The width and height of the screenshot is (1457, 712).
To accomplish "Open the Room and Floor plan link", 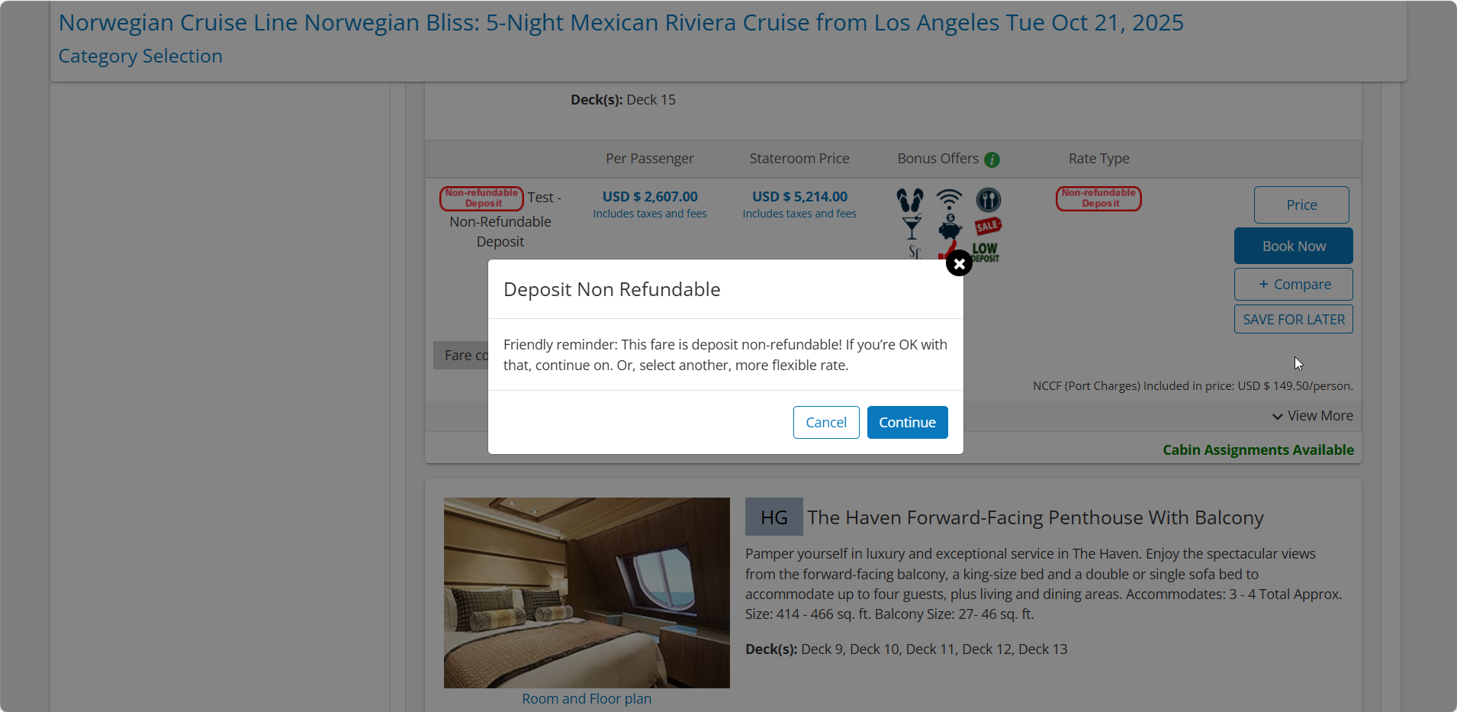I will pos(587,698).
